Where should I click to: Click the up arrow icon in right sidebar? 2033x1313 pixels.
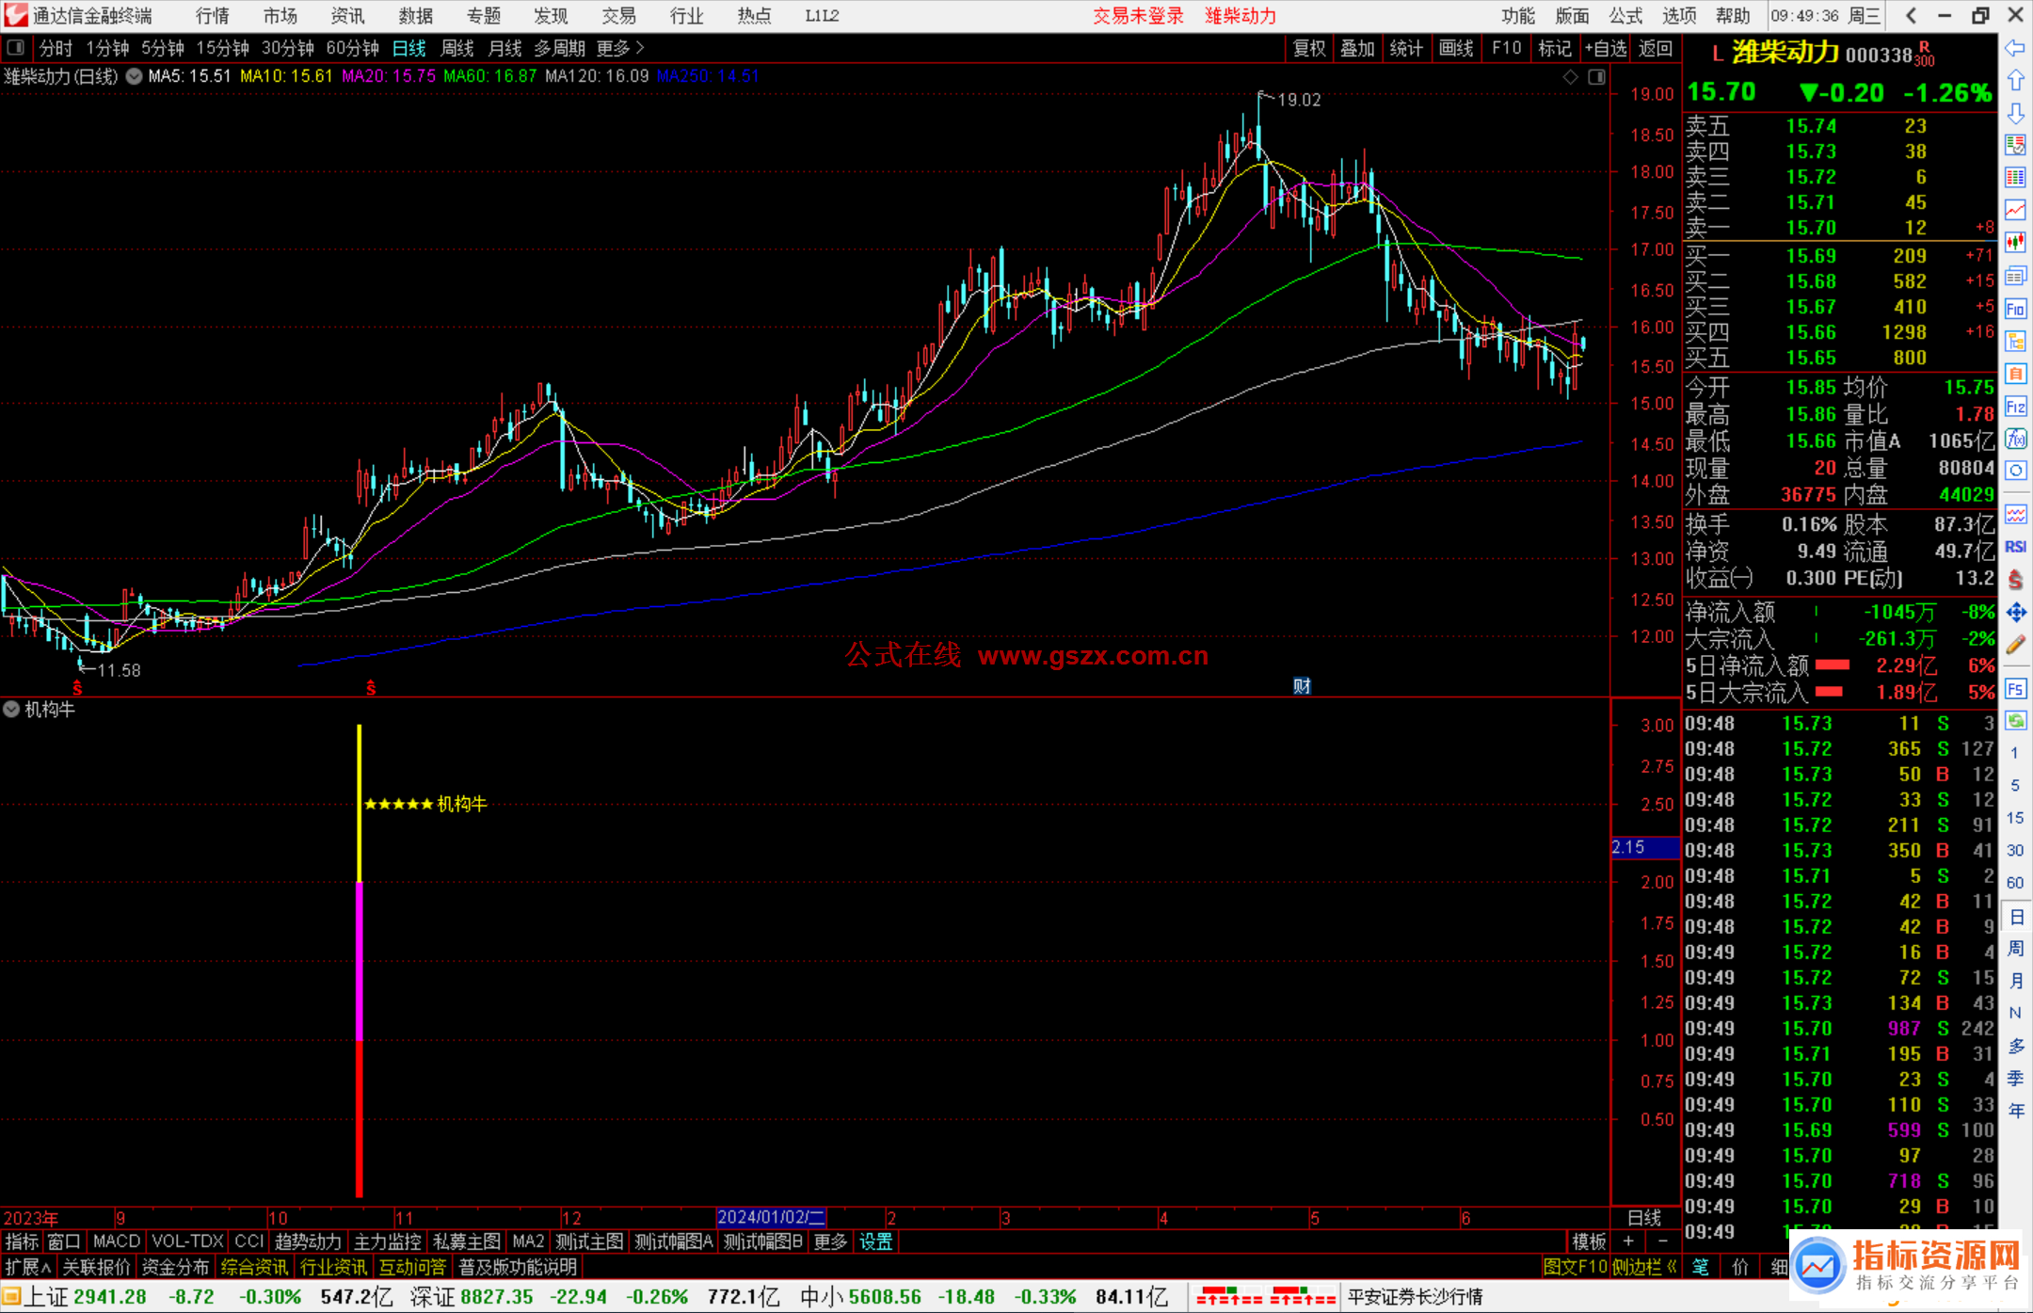click(2015, 81)
